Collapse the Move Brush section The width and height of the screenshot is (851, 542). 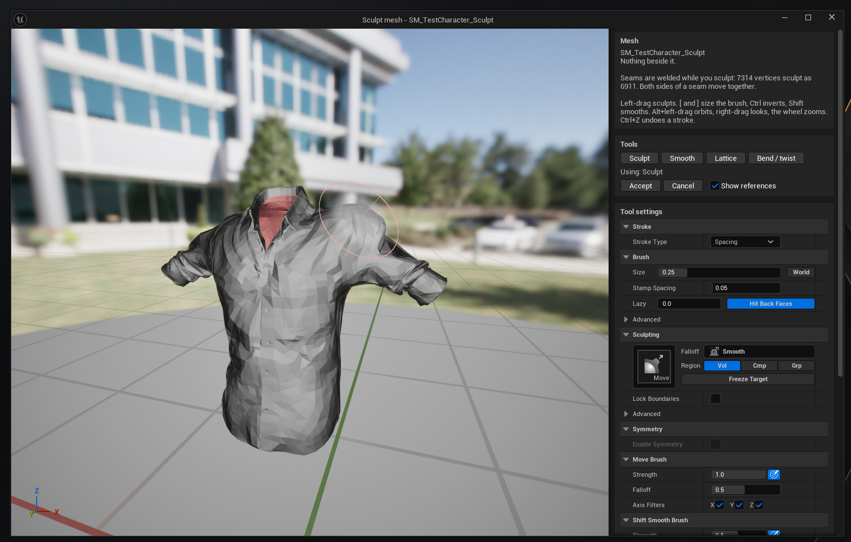(626, 459)
